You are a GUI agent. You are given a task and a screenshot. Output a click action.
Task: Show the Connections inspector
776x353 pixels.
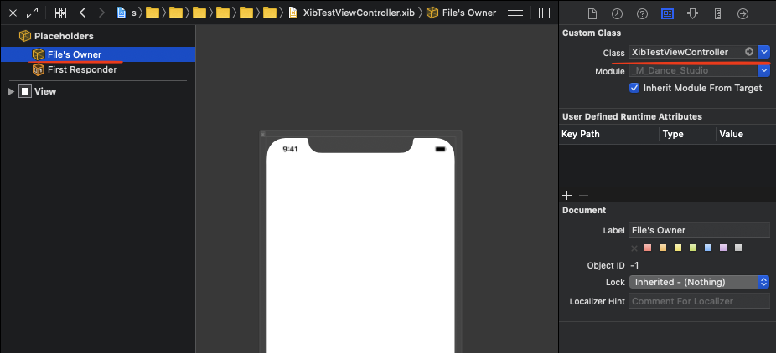(742, 14)
